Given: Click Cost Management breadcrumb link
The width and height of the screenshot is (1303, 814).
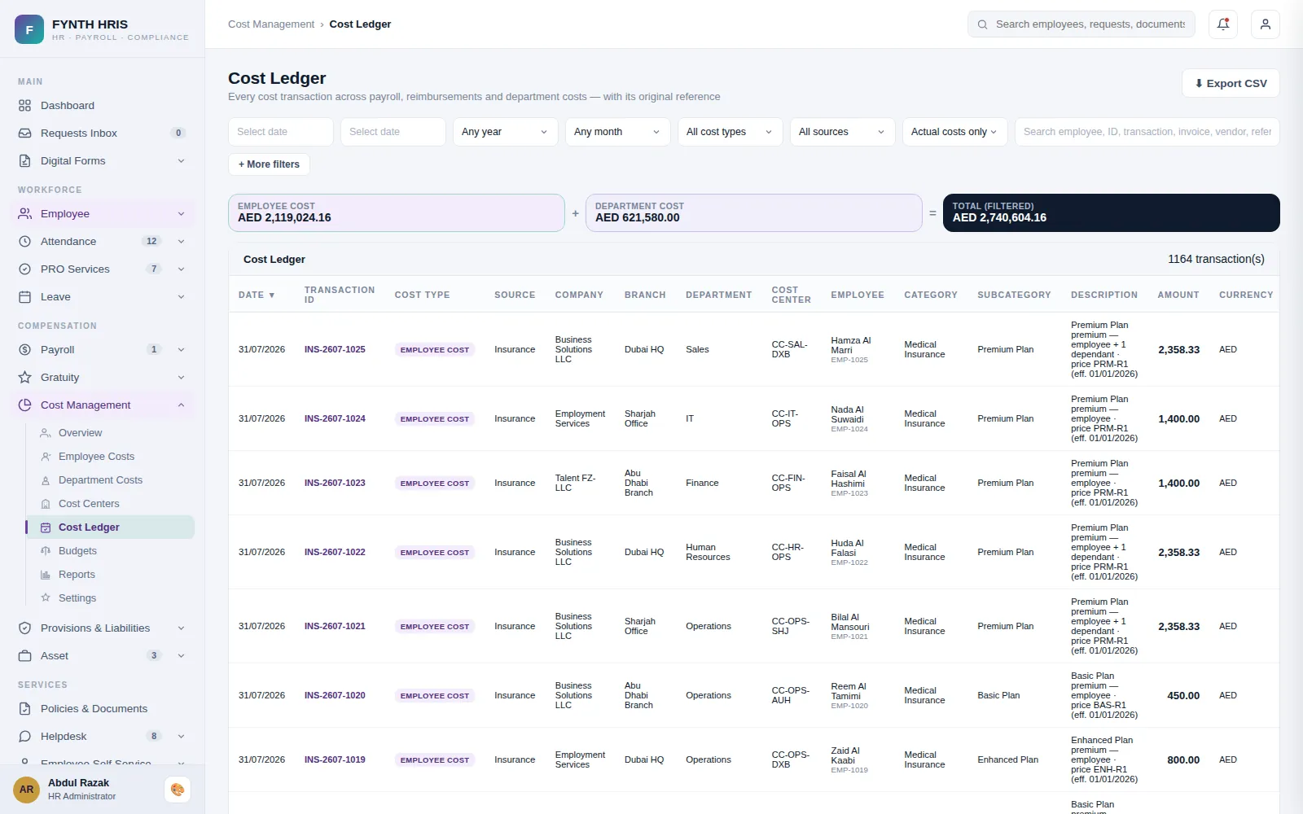Looking at the screenshot, I should 271,24.
